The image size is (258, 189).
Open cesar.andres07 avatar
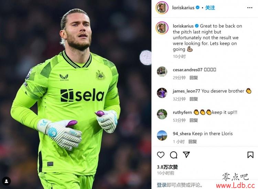[x=162, y=72]
